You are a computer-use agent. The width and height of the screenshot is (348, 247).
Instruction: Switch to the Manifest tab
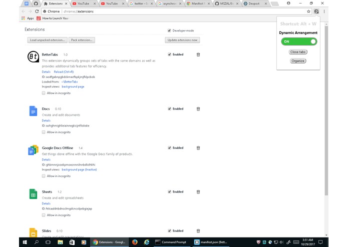point(198,3)
